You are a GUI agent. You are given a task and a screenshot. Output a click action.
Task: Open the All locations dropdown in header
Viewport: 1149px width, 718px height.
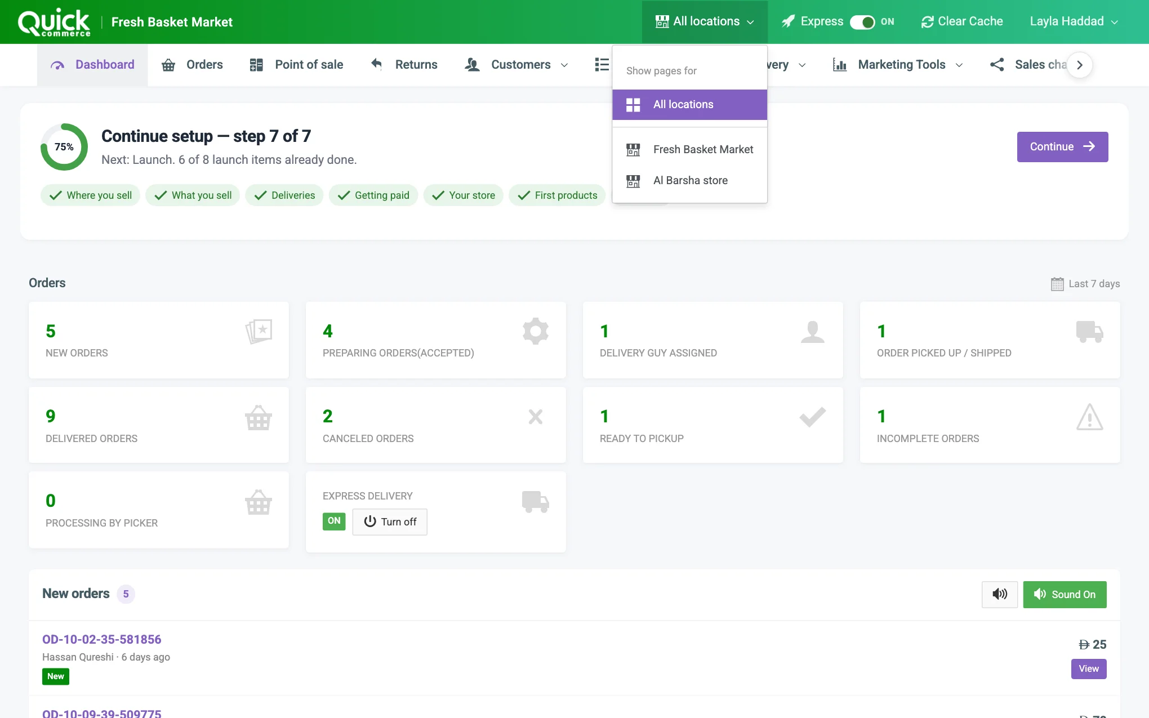(x=705, y=21)
